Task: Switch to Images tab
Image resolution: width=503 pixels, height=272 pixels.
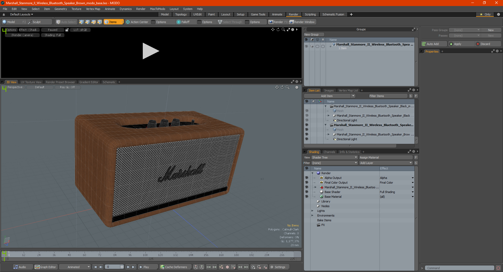Action: pos(329,90)
